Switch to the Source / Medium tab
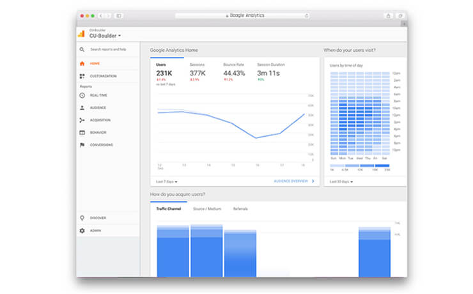The height and width of the screenshot is (294, 473). tap(207, 208)
